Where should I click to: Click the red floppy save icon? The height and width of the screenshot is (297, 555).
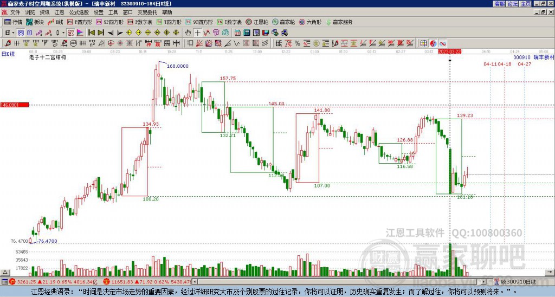click(x=266, y=33)
